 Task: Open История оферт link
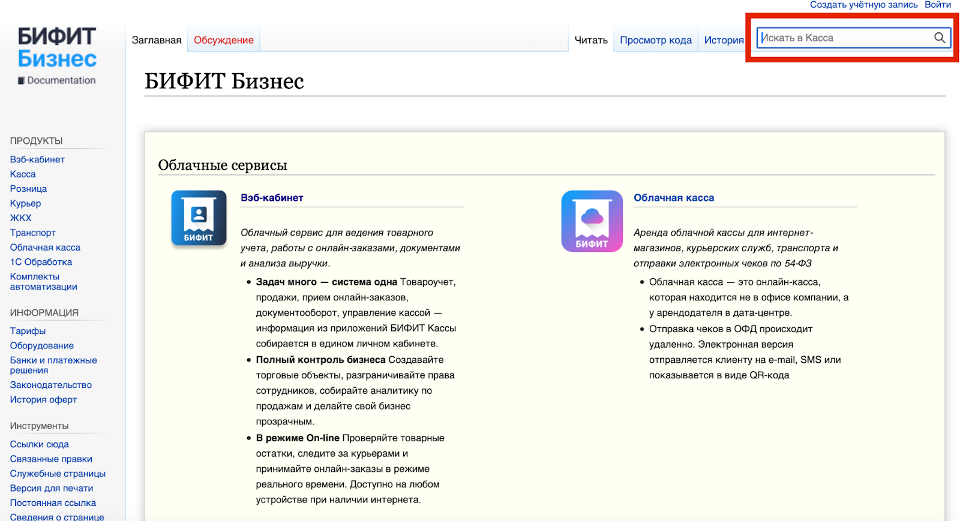(x=43, y=400)
